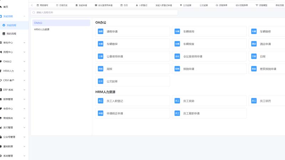
Task: Click the 请假申请 card icon
Action: pyautogui.click(x=100, y=31)
